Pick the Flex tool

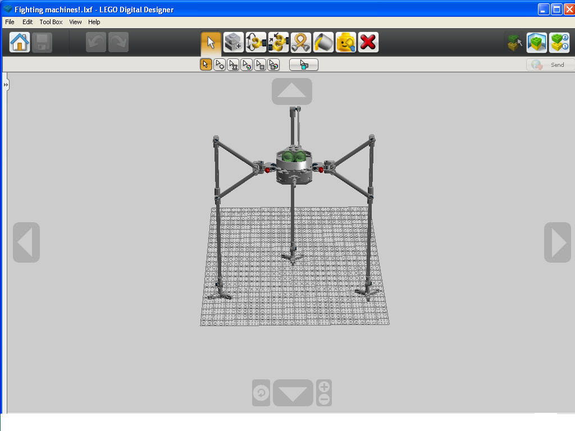pyautogui.click(x=300, y=42)
